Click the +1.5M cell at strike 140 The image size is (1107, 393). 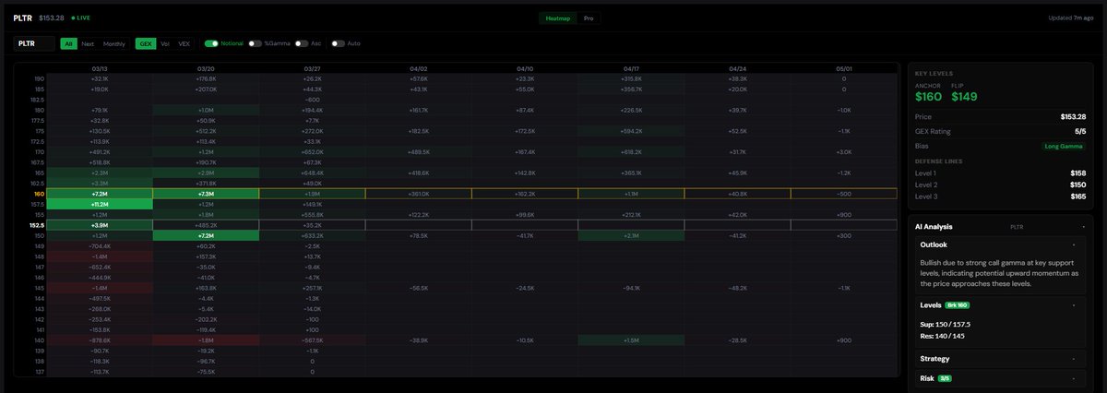pyautogui.click(x=631, y=340)
